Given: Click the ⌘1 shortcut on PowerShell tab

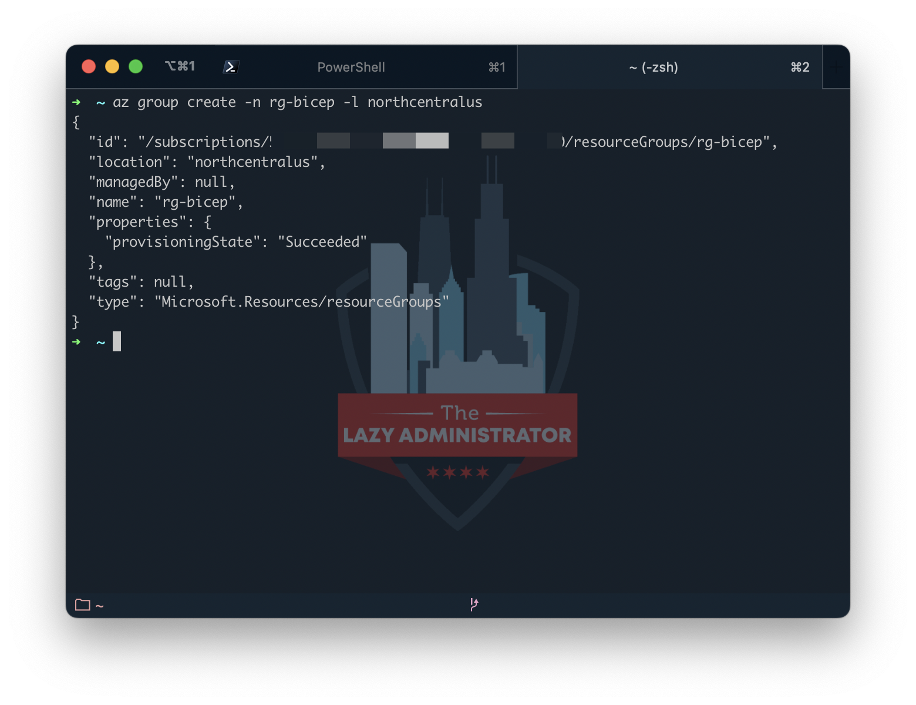Looking at the screenshot, I should (497, 67).
